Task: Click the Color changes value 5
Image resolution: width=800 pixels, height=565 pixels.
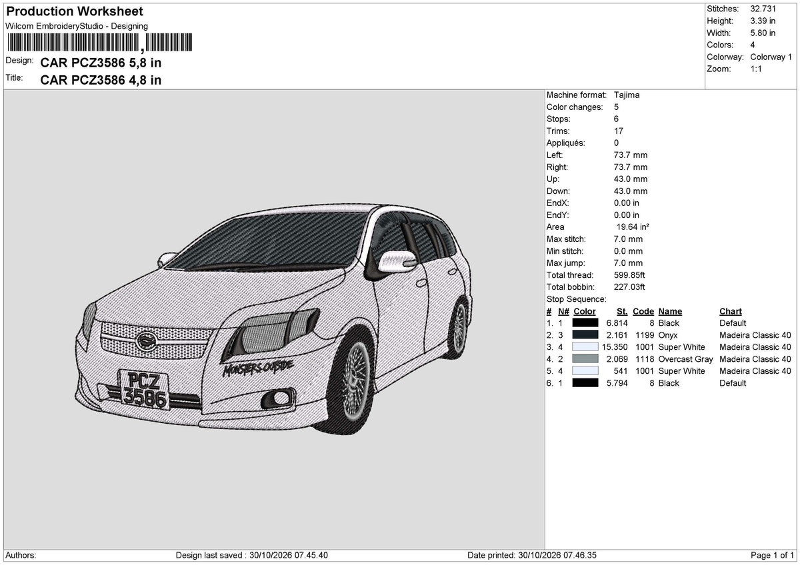Action: [x=617, y=107]
